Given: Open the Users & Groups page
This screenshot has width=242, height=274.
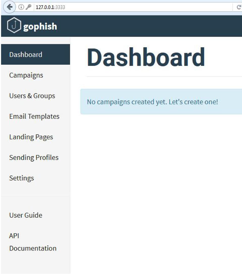Looking at the screenshot, I should pyautogui.click(x=32, y=96).
